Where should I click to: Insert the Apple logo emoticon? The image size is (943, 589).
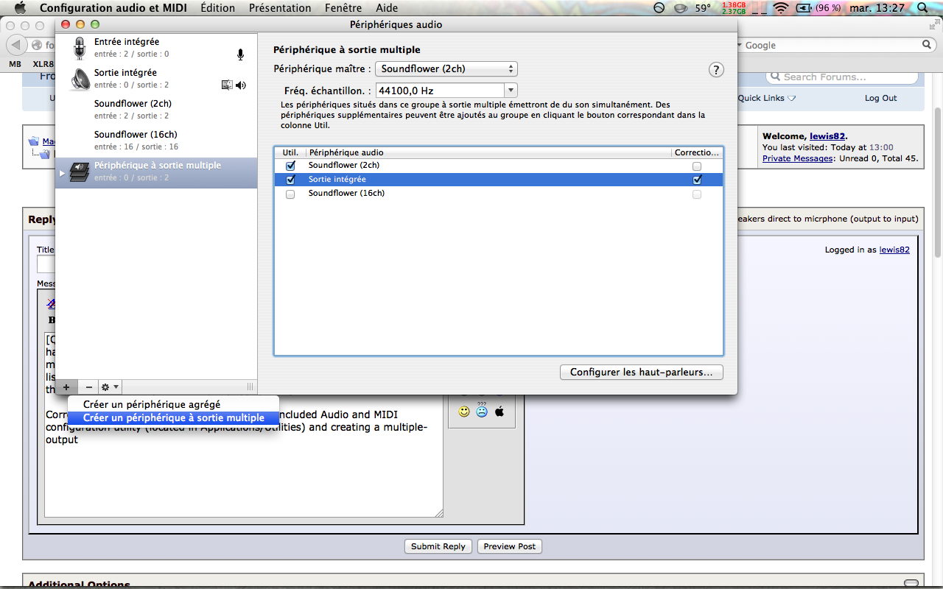point(499,412)
